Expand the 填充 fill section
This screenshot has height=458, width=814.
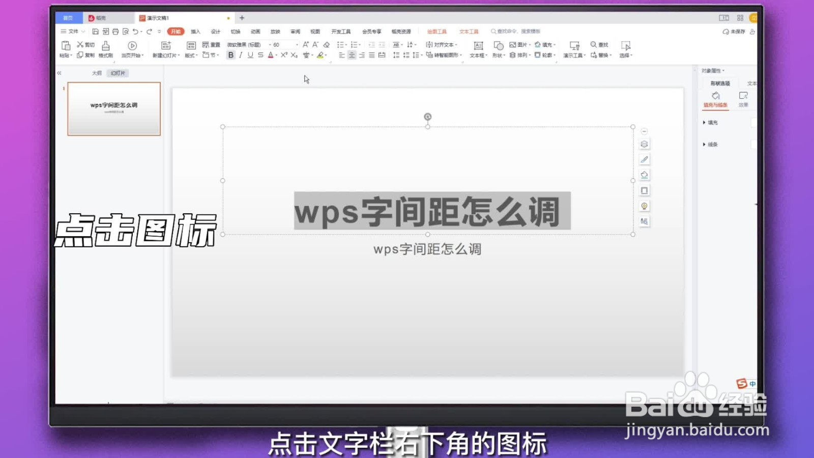point(711,122)
